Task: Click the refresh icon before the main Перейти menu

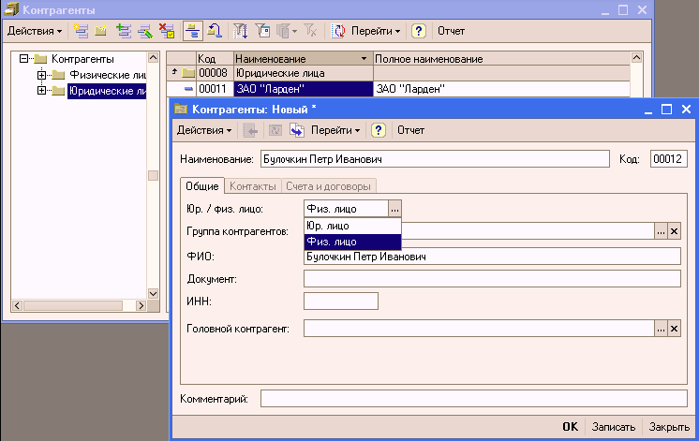Action: 338,31
